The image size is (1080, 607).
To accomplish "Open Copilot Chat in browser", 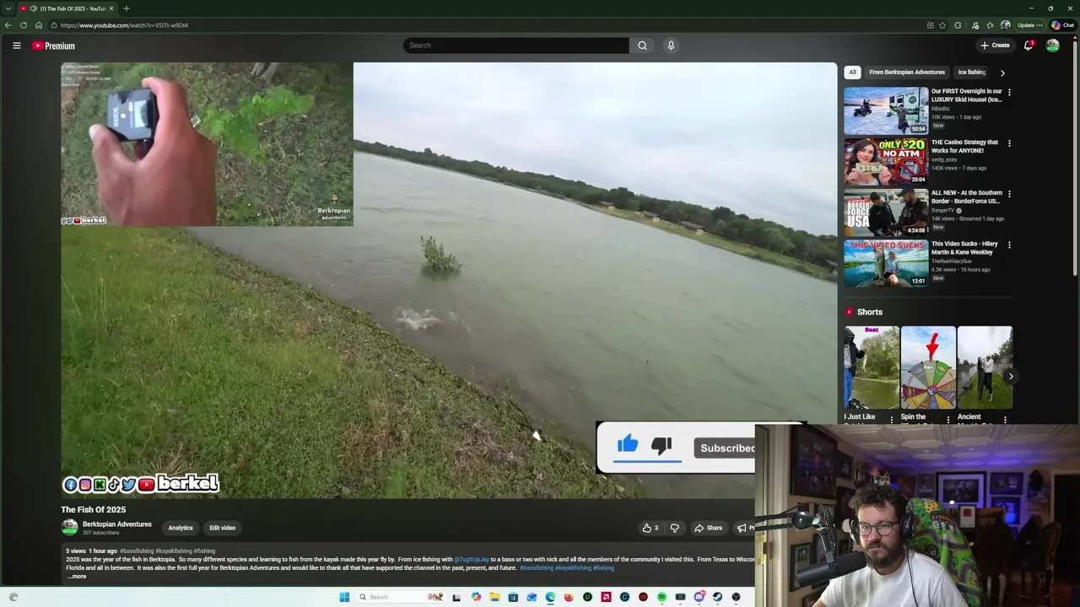I will (x=1062, y=25).
